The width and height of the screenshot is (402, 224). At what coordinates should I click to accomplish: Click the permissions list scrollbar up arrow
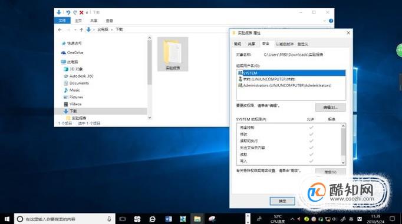click(x=343, y=126)
